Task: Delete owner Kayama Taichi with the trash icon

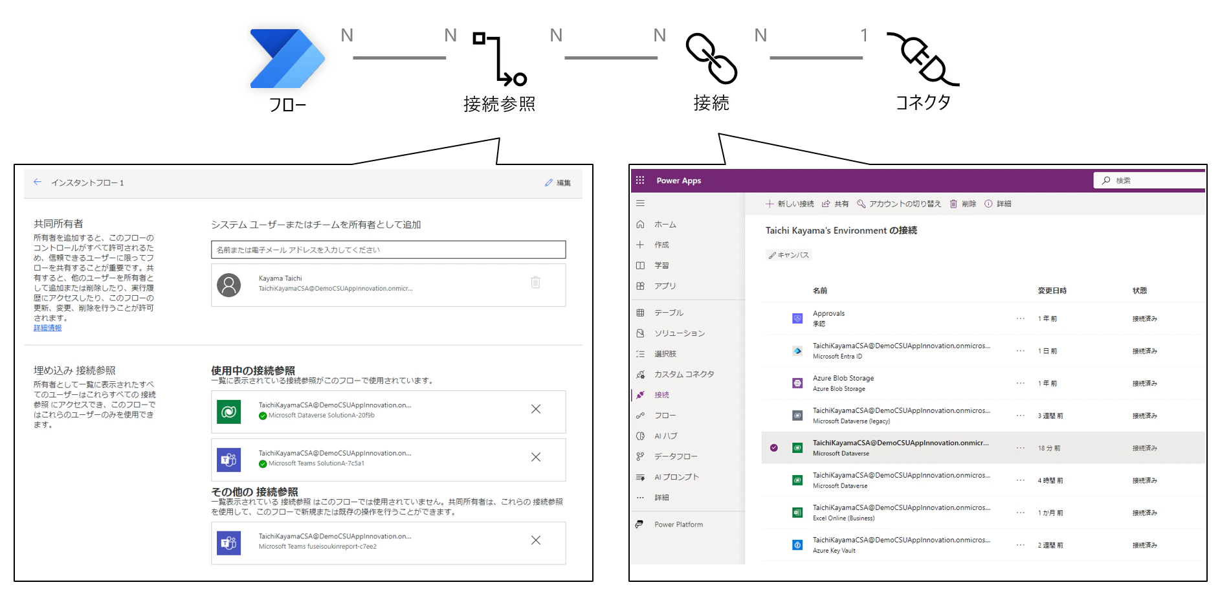Action: [535, 282]
